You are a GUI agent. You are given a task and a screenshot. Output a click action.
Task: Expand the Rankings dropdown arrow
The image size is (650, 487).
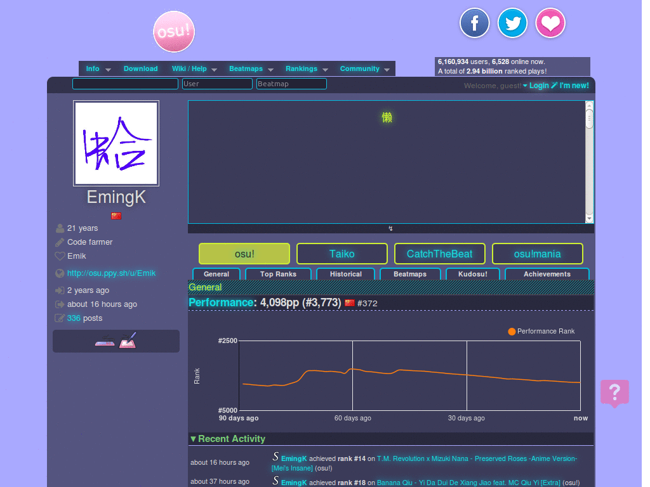pos(326,70)
